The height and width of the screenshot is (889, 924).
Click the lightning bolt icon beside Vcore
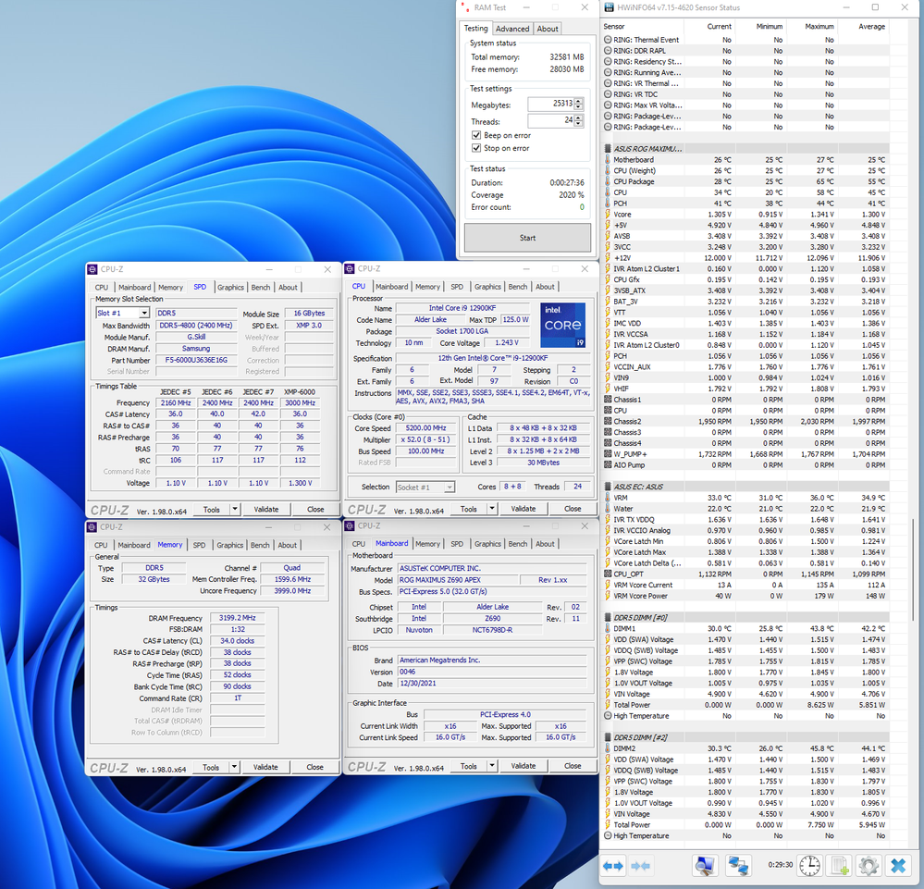click(608, 214)
